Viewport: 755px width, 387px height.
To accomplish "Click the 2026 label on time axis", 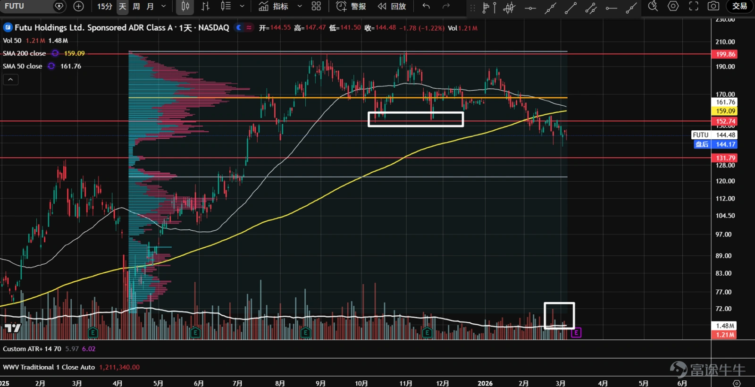I will click(x=485, y=383).
